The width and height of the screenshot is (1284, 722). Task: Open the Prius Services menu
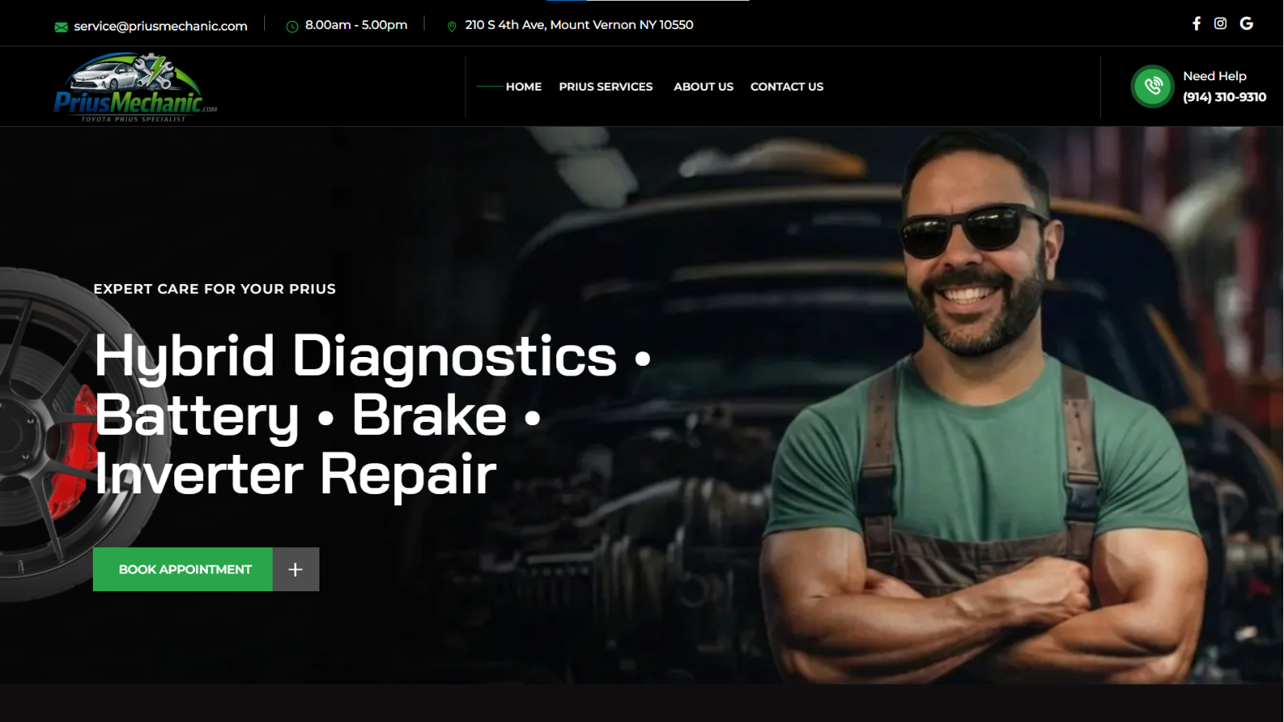coord(606,87)
